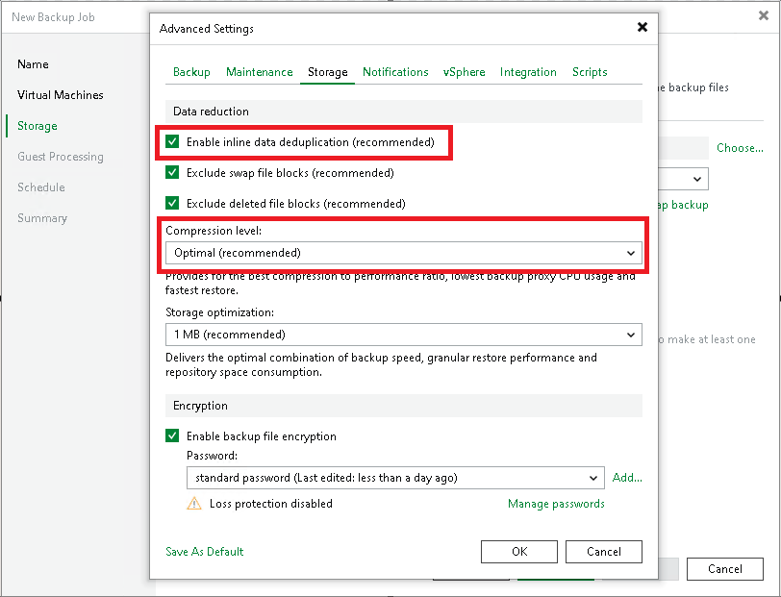
Task: Open the encryption Password dropdown
Action: pyautogui.click(x=394, y=478)
